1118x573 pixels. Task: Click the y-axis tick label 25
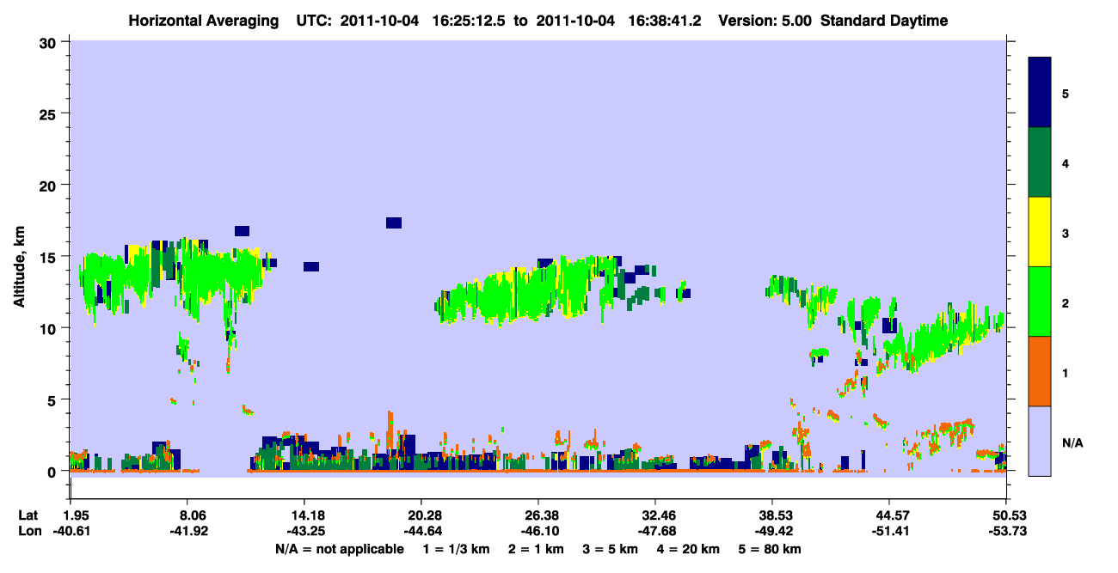(x=49, y=113)
